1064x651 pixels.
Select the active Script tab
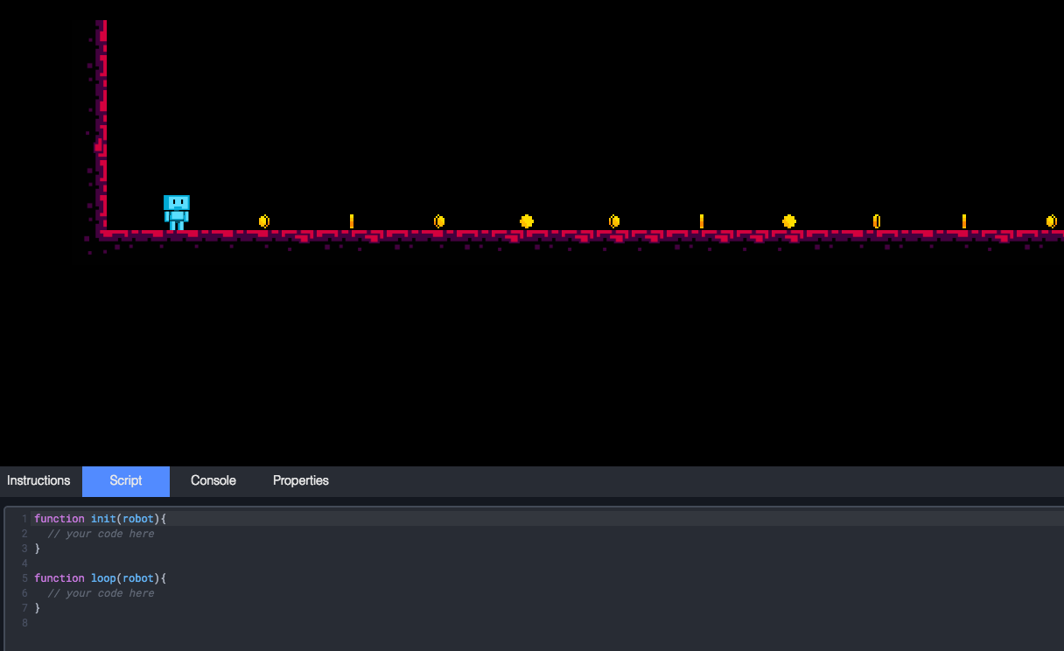tap(125, 480)
